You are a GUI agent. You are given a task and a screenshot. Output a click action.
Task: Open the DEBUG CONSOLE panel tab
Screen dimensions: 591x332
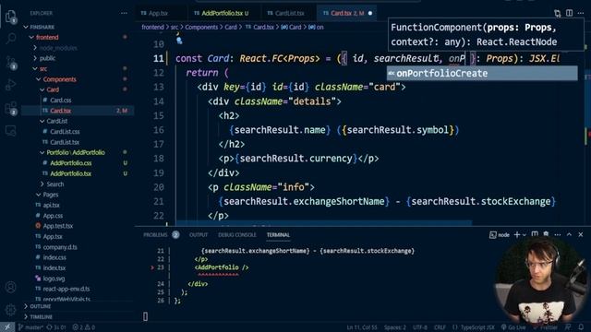(236, 235)
